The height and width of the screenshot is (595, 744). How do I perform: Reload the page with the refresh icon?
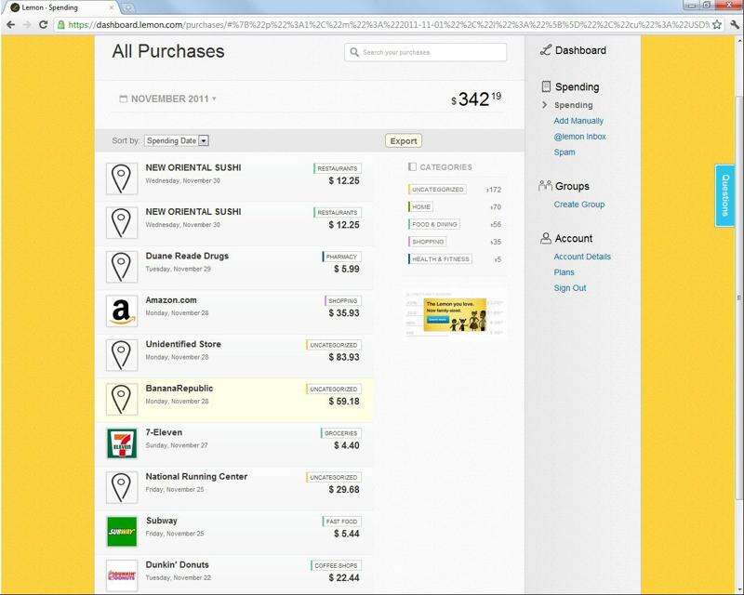coord(43,25)
